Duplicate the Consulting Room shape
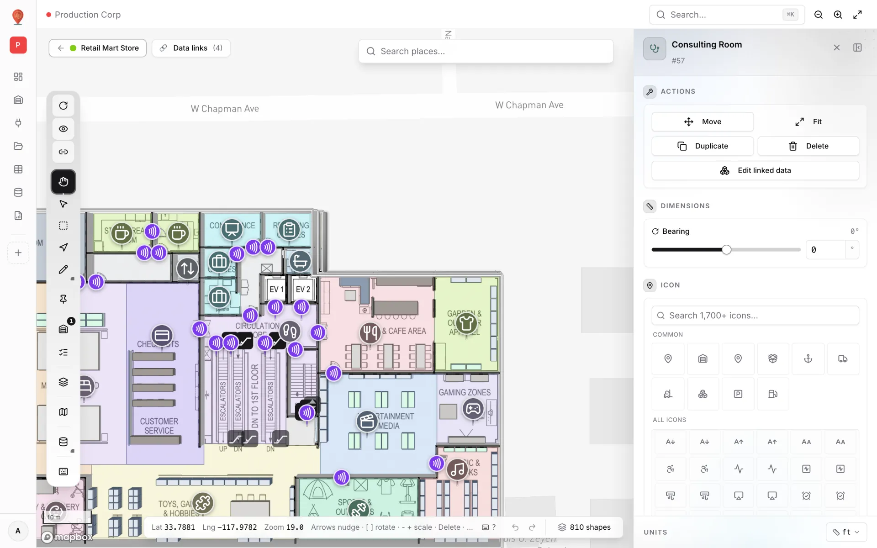The width and height of the screenshot is (877, 548). click(703, 146)
